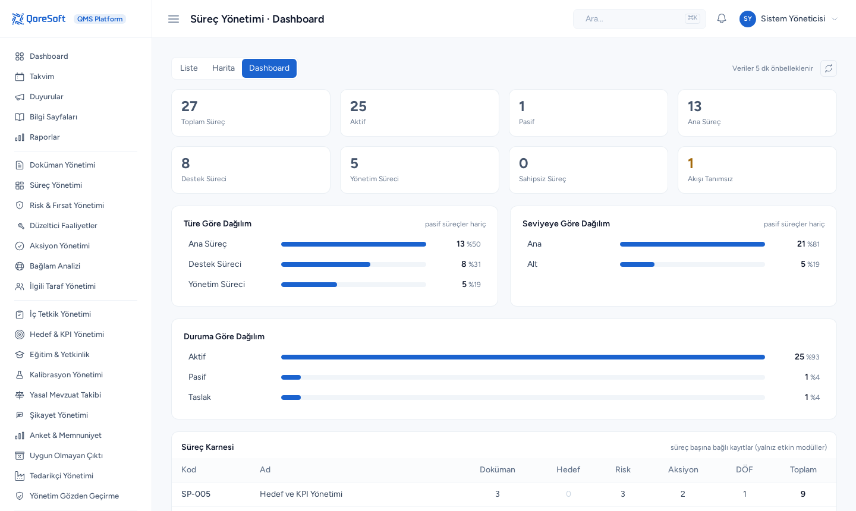Click the Duyurular megaphone icon

point(20,97)
